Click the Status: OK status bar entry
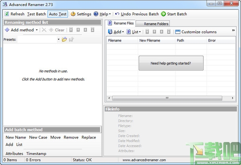The height and width of the screenshot is (165, 241). pyautogui.click(x=82, y=160)
